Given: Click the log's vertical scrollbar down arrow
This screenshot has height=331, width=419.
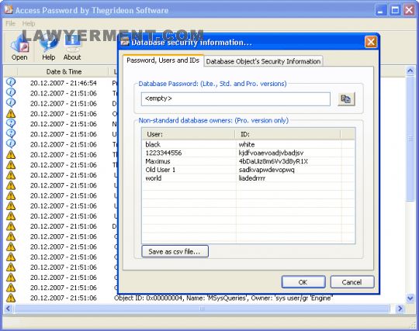Looking at the screenshot, I should pos(410,298).
